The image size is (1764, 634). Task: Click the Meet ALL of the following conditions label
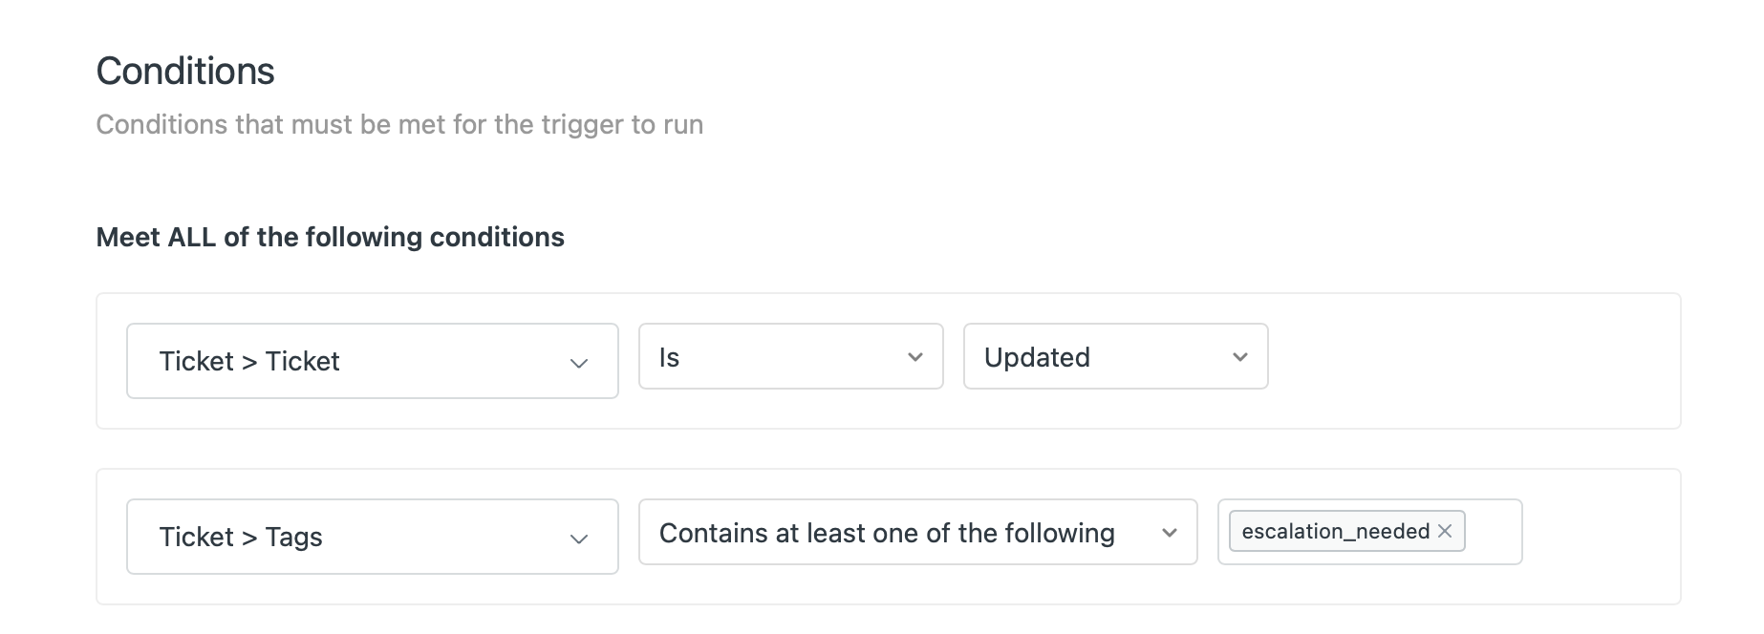330,238
